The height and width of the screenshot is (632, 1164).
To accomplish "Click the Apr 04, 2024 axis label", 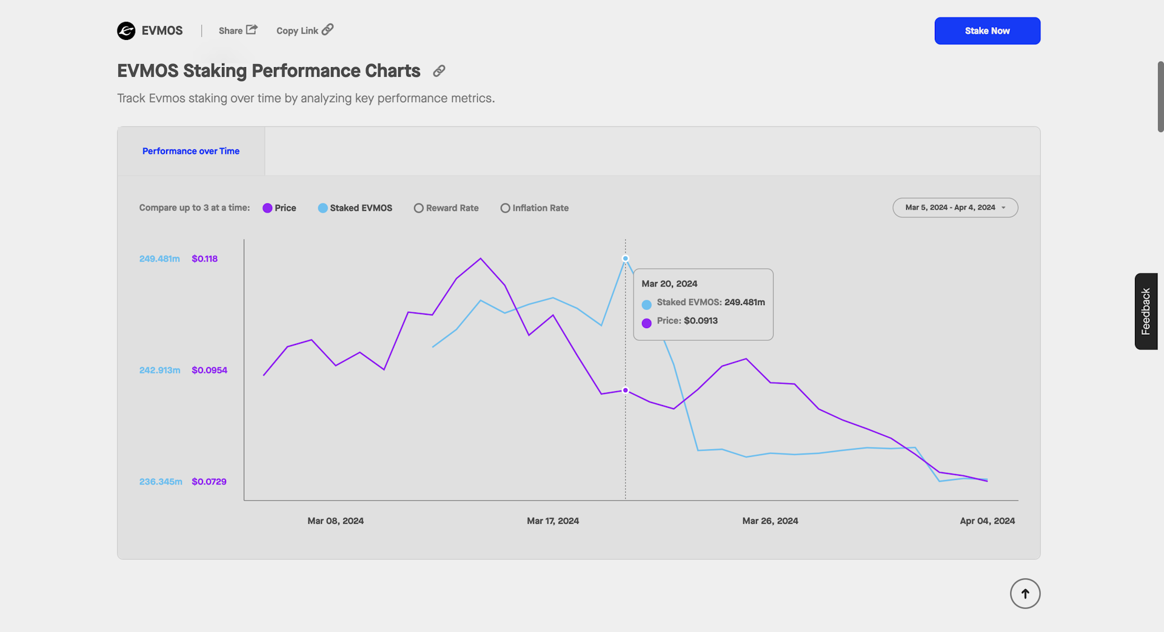I will [987, 521].
